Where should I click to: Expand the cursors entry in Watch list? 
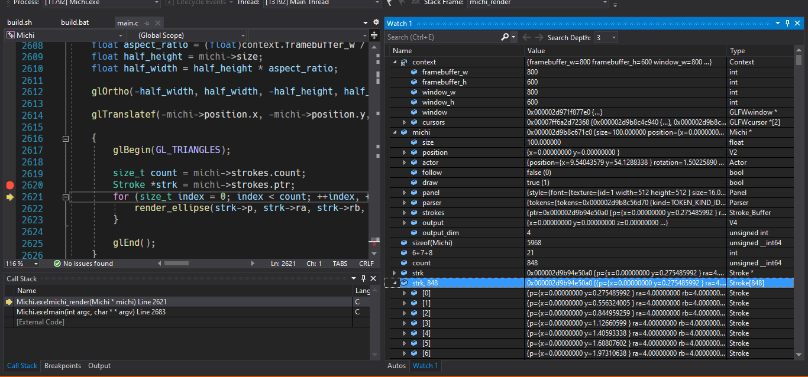coord(405,122)
